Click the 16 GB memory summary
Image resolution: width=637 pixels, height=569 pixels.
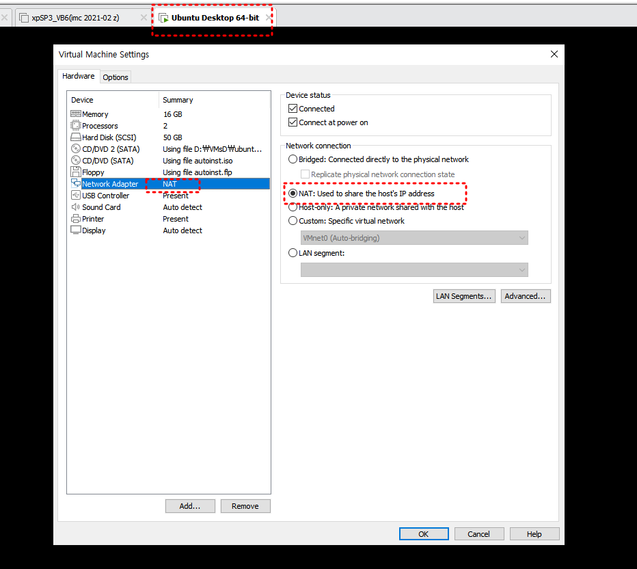[x=173, y=114]
